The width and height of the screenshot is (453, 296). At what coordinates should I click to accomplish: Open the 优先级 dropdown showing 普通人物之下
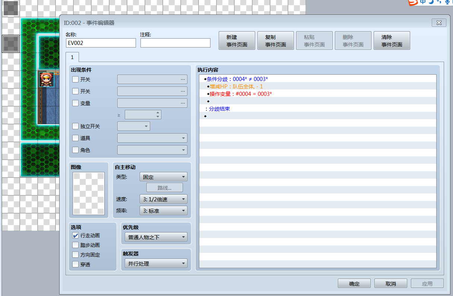pos(156,237)
